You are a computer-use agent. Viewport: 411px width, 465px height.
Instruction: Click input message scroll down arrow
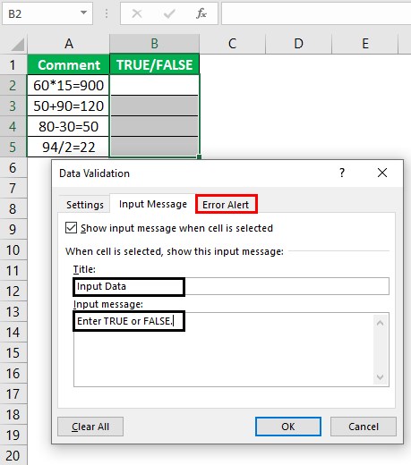(380, 377)
